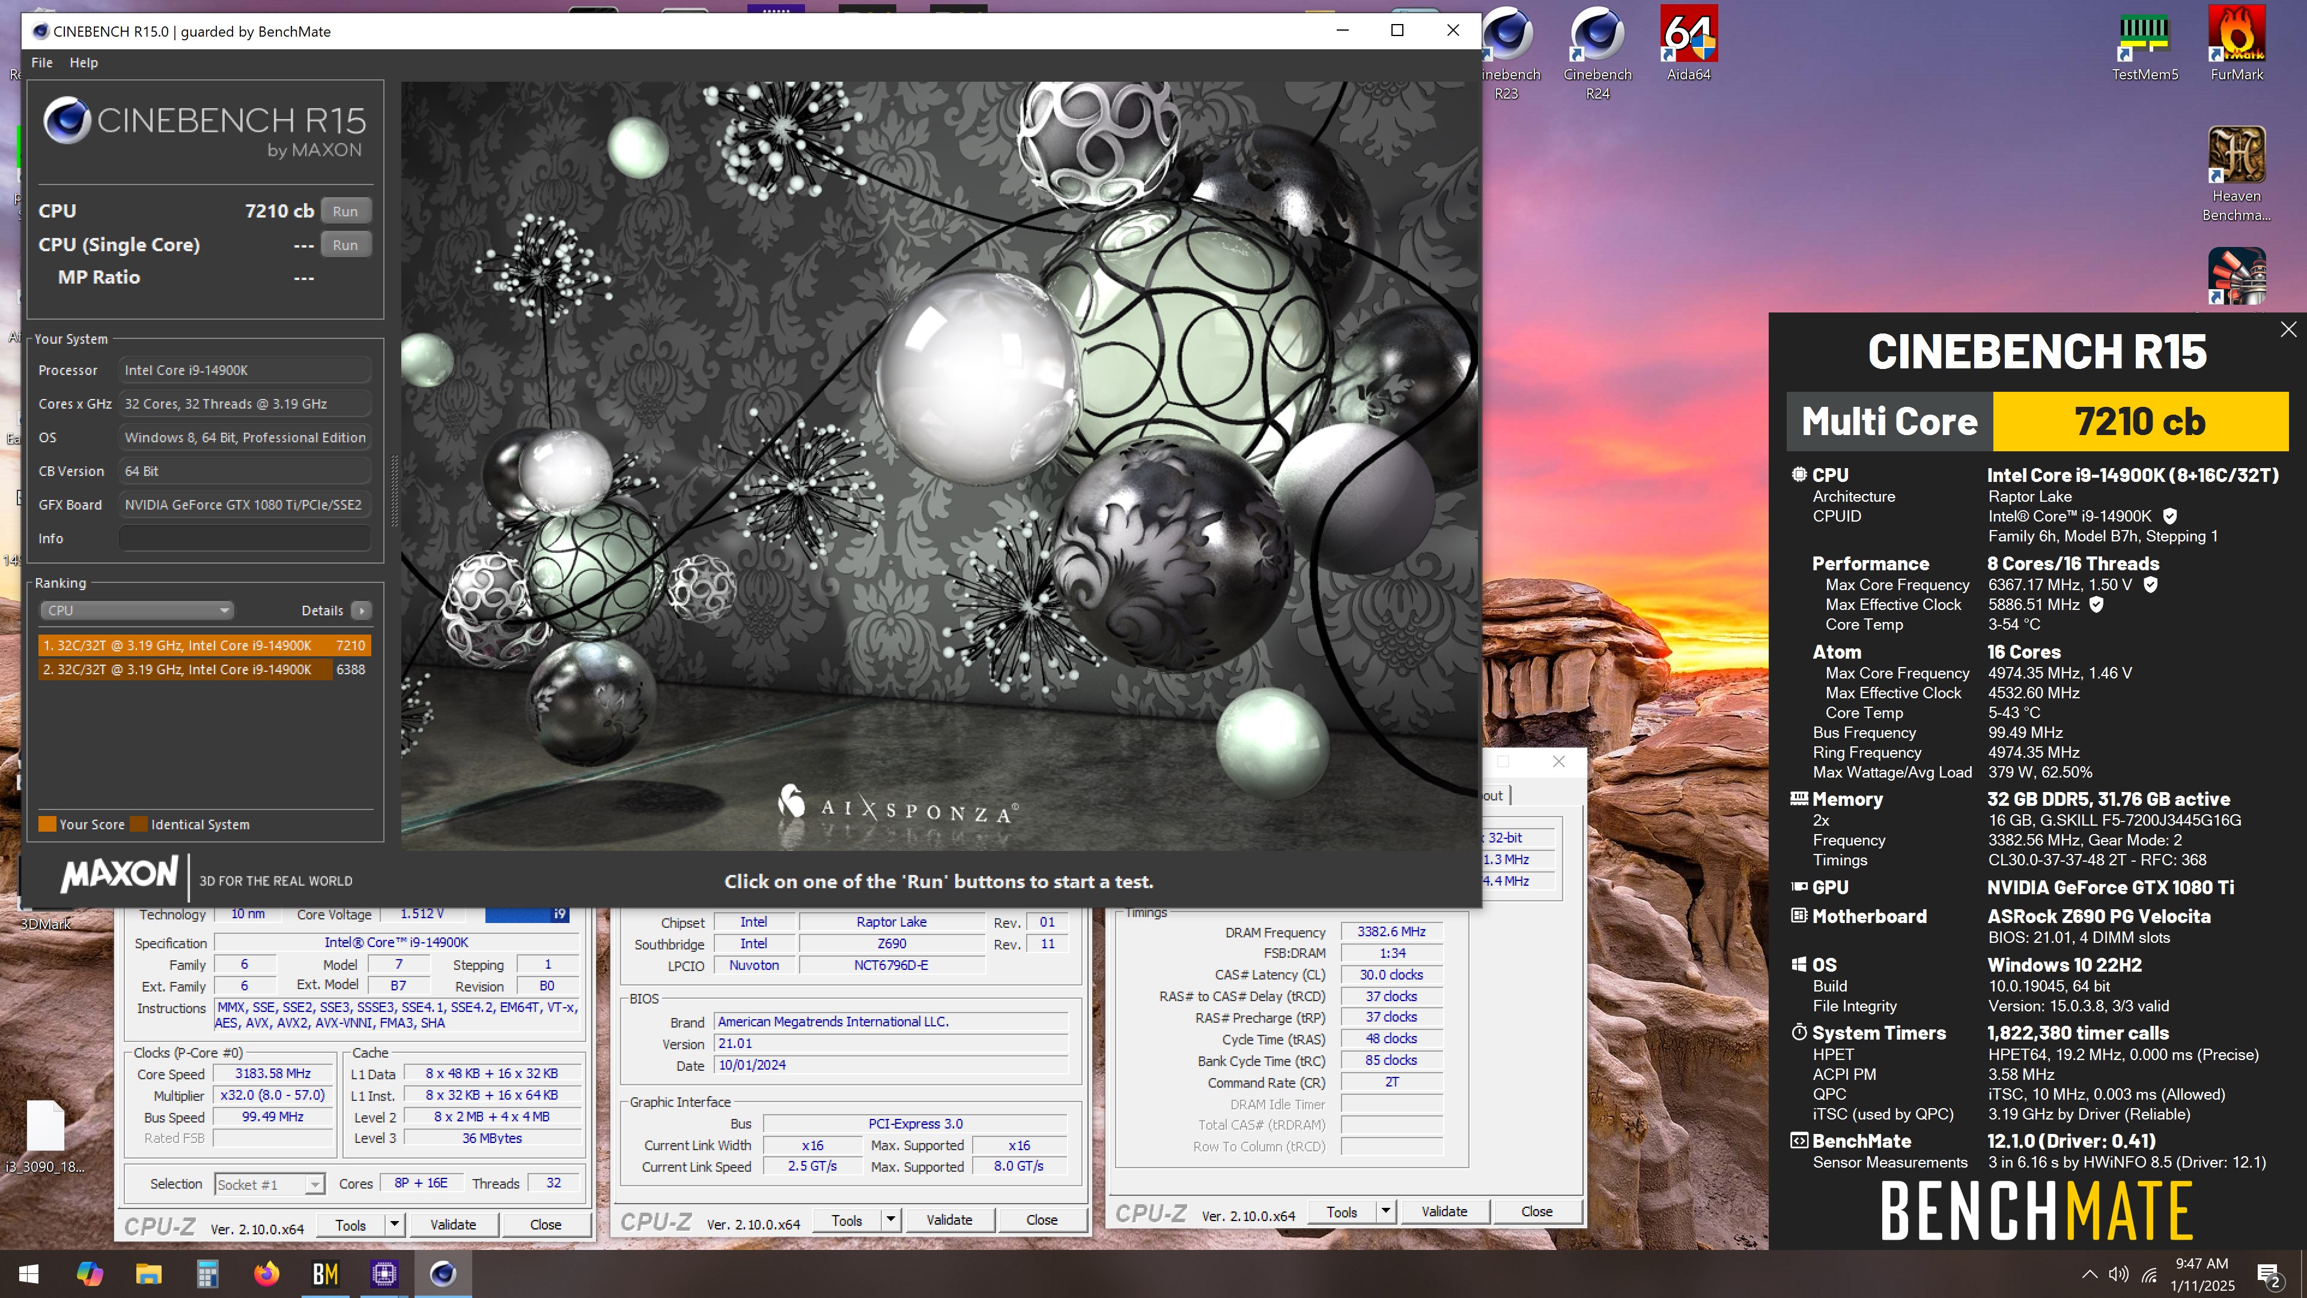
Task: Open Copilot from the taskbar
Action: [90, 1274]
